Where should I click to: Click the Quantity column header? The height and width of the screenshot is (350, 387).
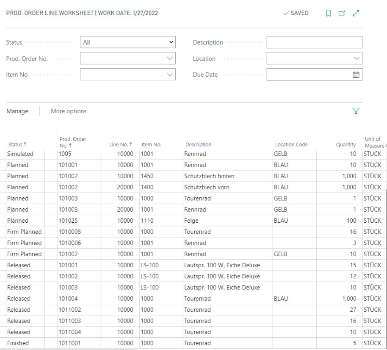(346, 144)
